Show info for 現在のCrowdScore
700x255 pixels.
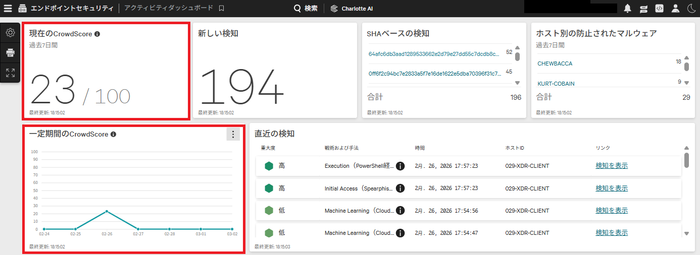tap(97, 34)
